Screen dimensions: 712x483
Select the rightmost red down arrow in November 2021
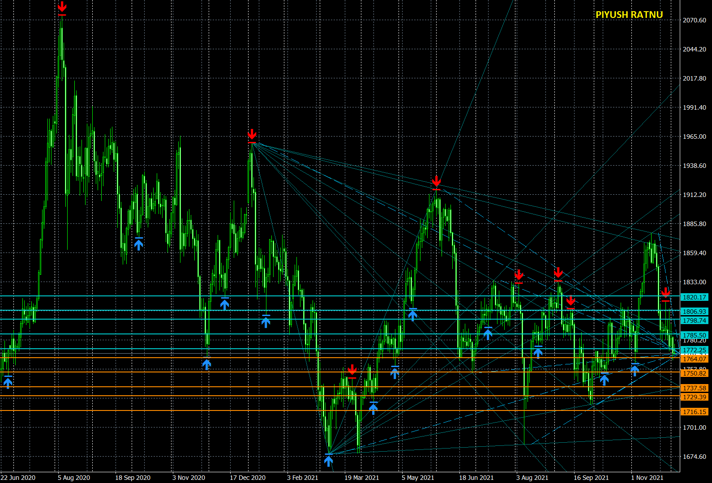pos(665,293)
